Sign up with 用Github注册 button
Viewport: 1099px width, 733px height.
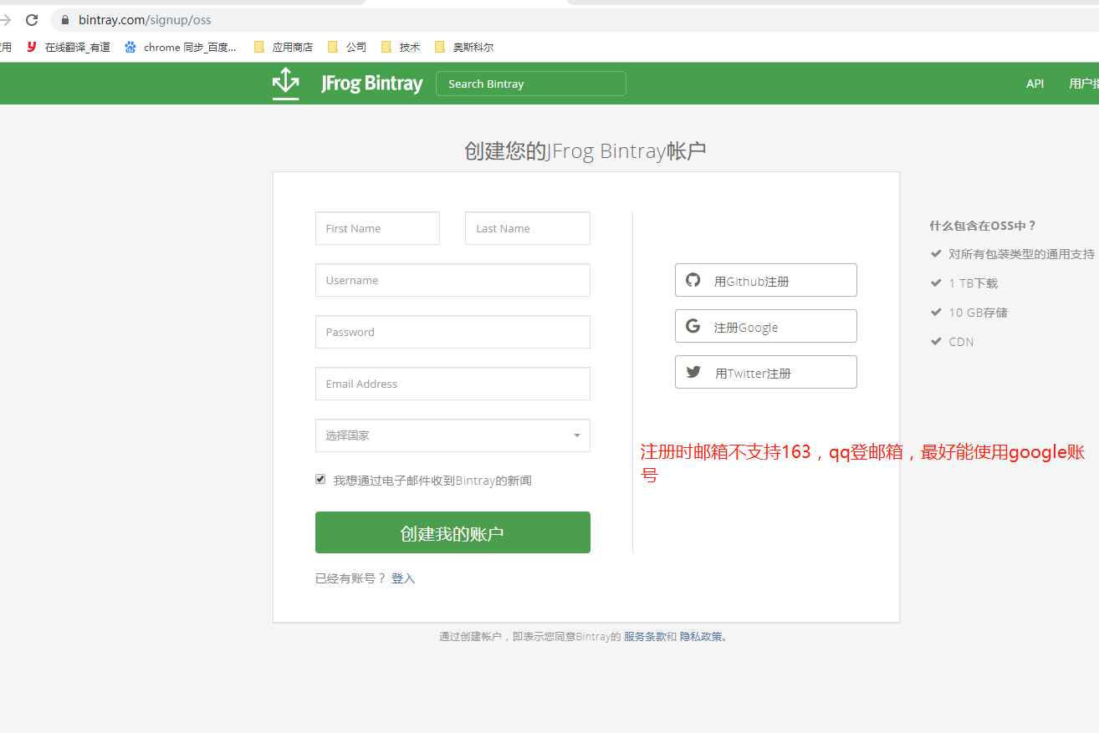[x=766, y=280]
